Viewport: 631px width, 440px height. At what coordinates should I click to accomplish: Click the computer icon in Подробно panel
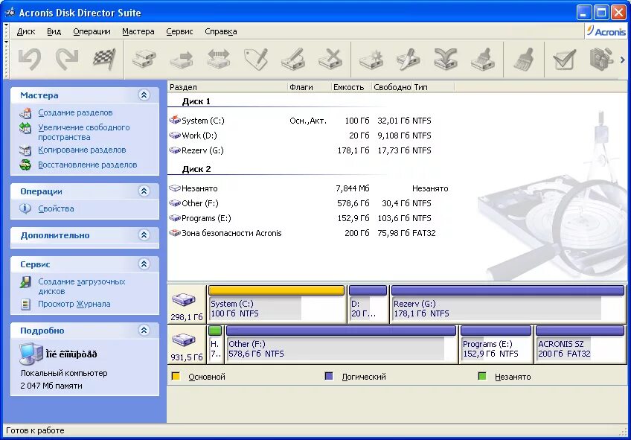tap(31, 354)
